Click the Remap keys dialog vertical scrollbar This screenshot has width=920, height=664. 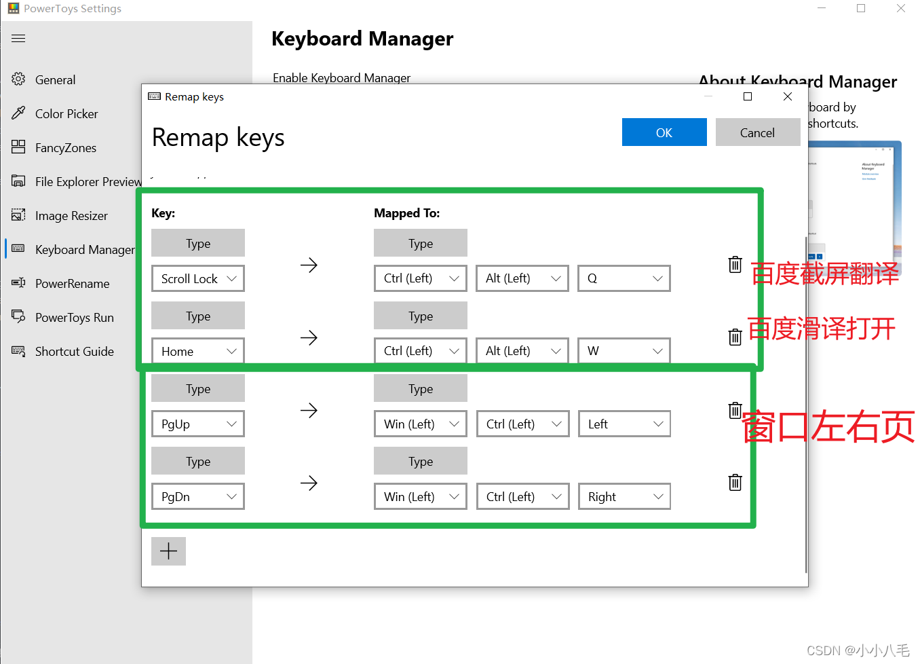pyautogui.click(x=806, y=405)
